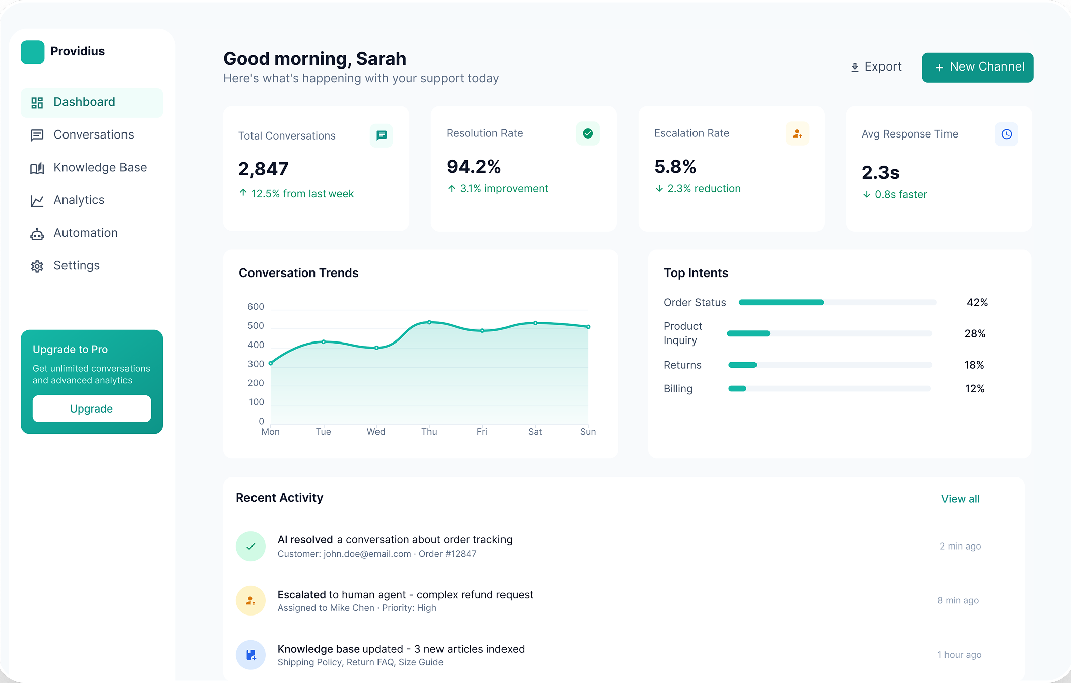Click the blue knowledge base updated icon
Viewport: 1071px width, 683px height.
point(250,655)
